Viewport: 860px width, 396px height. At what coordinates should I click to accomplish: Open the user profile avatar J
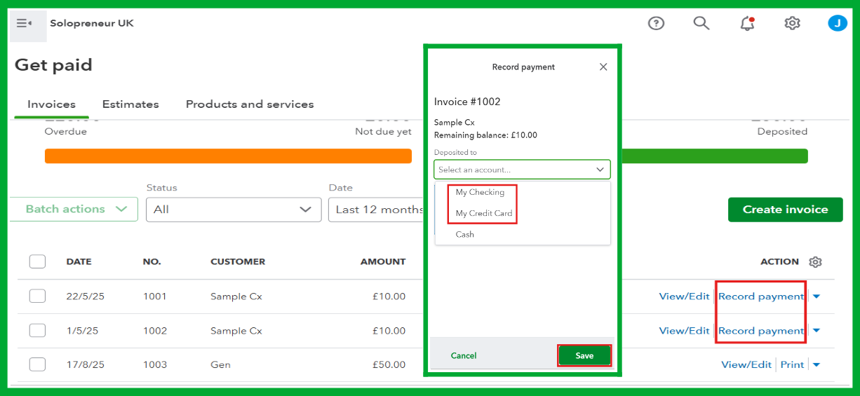click(837, 23)
